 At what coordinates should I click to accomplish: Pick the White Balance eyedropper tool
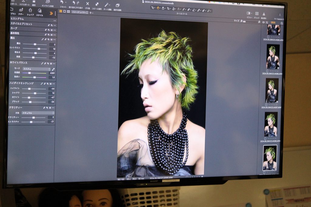(53, 69)
